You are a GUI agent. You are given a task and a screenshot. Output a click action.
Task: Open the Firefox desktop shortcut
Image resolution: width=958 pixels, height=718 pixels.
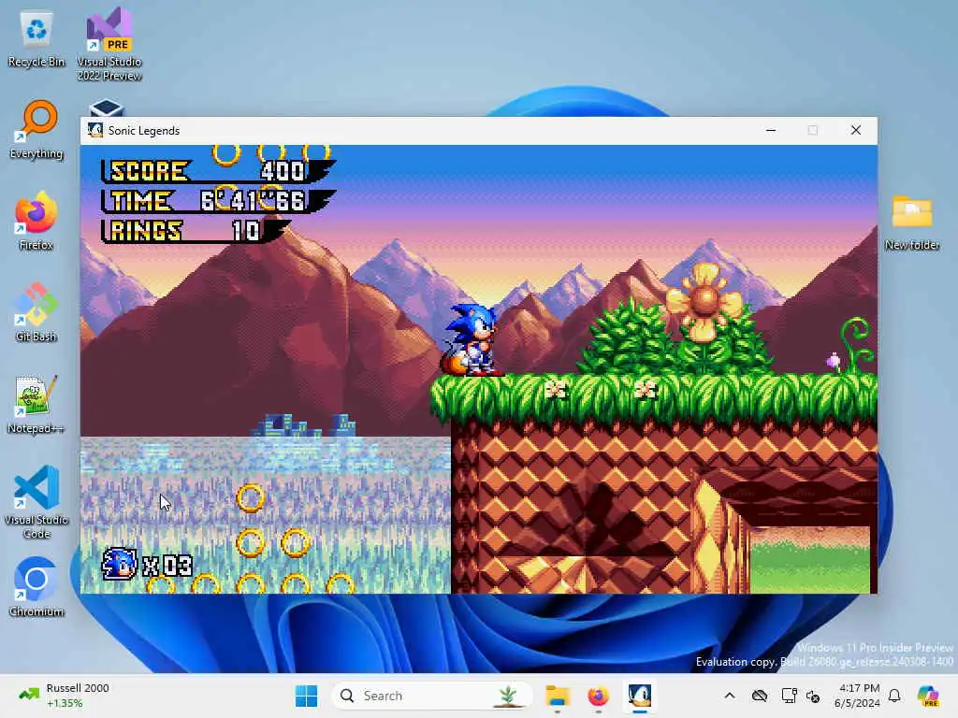pyautogui.click(x=36, y=221)
